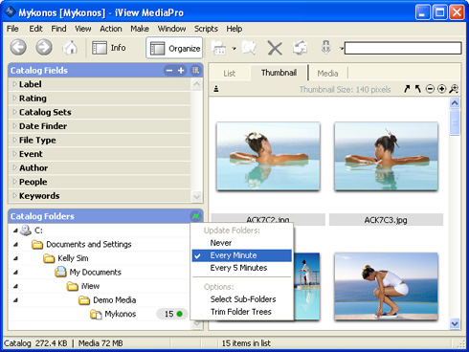The image size is (469, 352).
Task: Click the sort icon left of thumbnail size
Action: 216,89
